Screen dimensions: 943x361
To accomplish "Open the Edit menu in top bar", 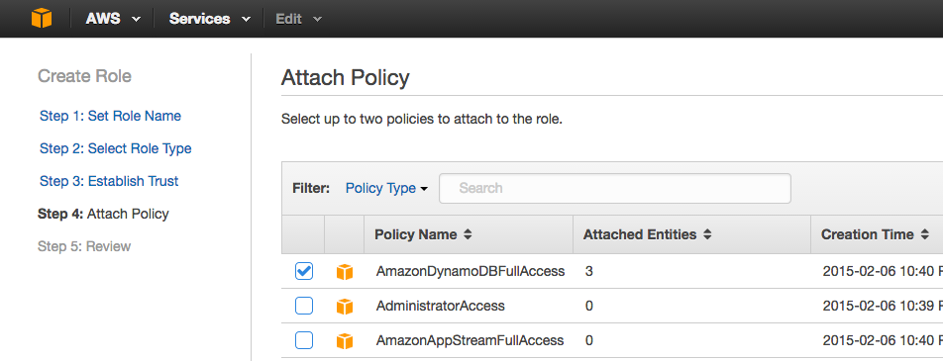I will pos(299,19).
